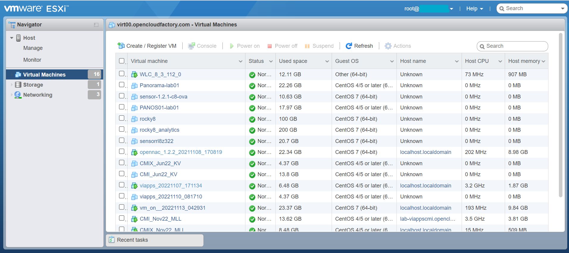This screenshot has height=253, width=569.
Task: Open Networking section in Navigator
Action: pyautogui.click(x=55, y=95)
